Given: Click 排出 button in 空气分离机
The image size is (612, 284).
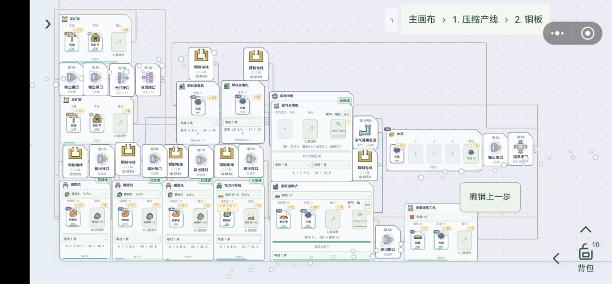Looking at the screenshot, I should click(x=346, y=114).
